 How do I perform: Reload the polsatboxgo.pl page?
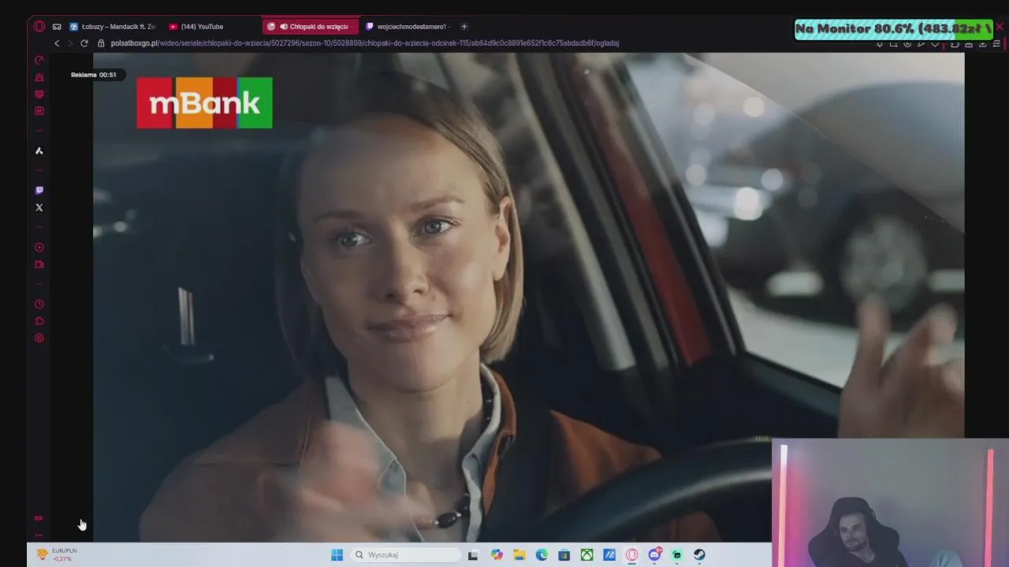tap(84, 43)
